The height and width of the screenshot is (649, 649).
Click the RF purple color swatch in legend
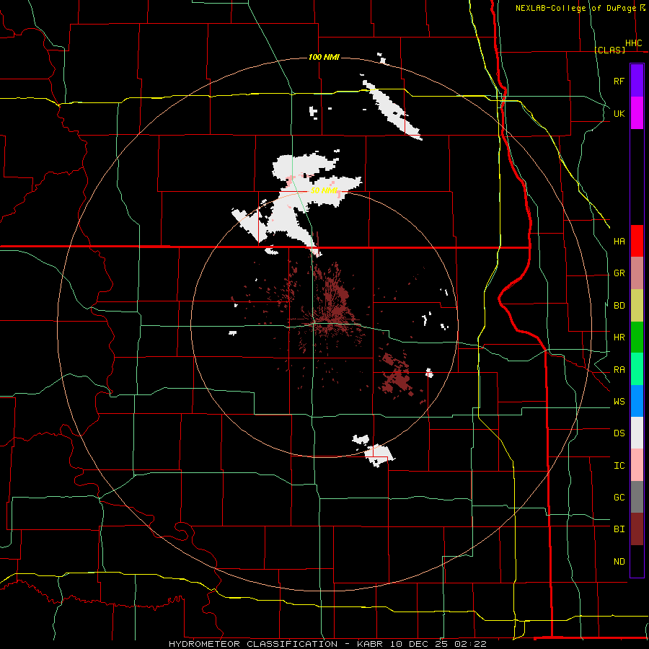coord(637,80)
